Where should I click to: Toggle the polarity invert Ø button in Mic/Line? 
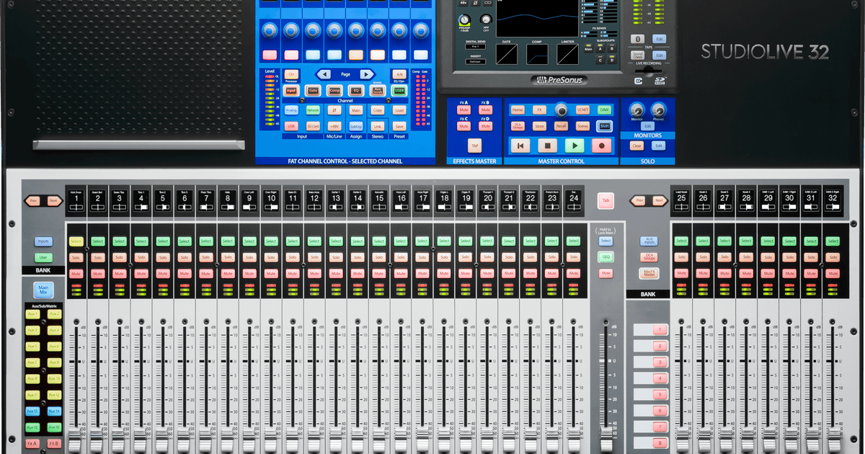[x=334, y=110]
